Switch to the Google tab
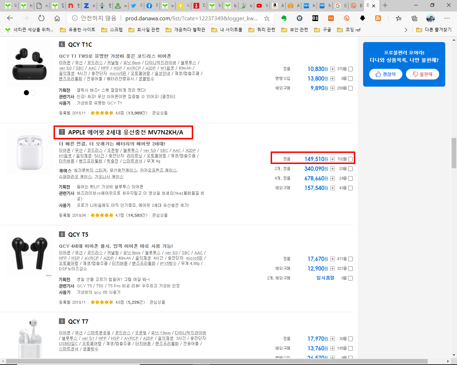The image size is (457, 365). click(x=341, y=5)
